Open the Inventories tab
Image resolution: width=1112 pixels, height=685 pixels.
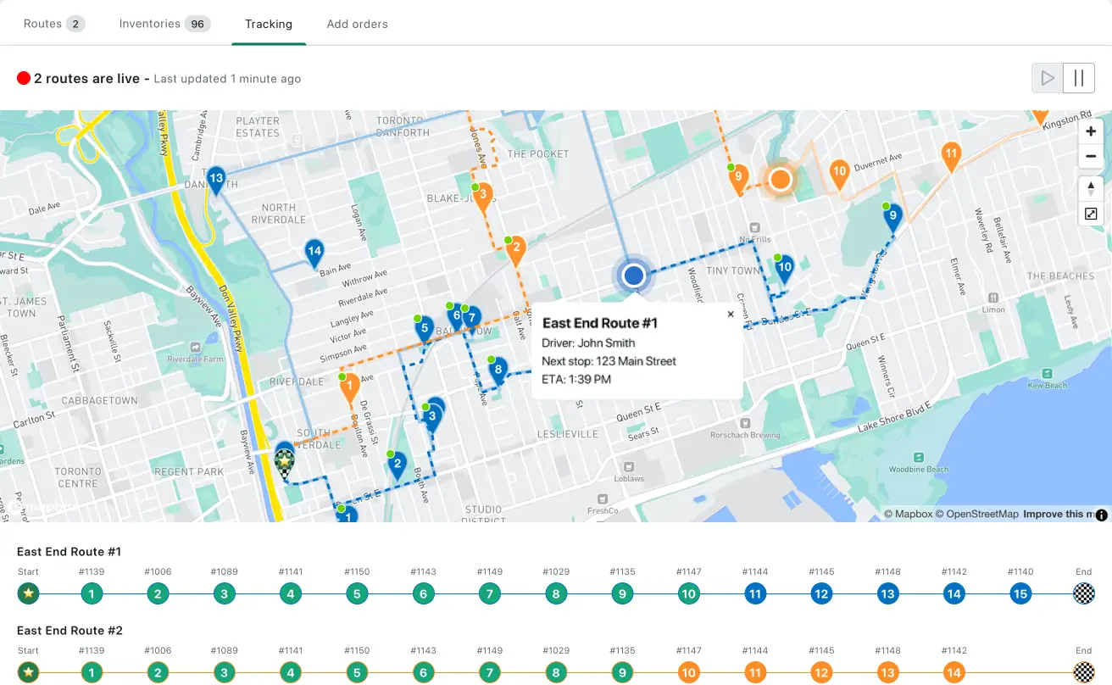click(164, 24)
